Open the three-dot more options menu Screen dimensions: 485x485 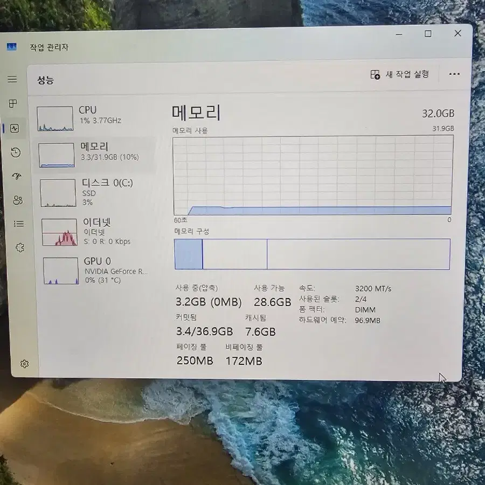454,74
